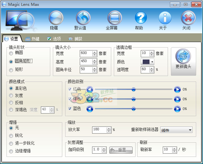Select 圆角矩形 (Rounded rectangle) lens shape

click(x=11, y=61)
